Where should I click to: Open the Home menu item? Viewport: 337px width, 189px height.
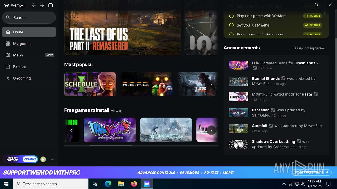tap(29, 32)
